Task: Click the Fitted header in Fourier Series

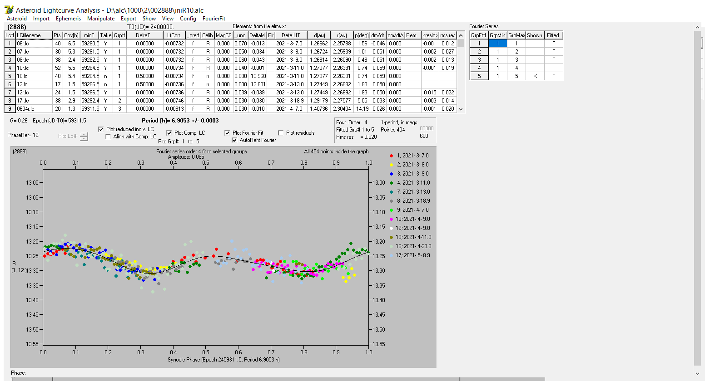Action: 553,35
